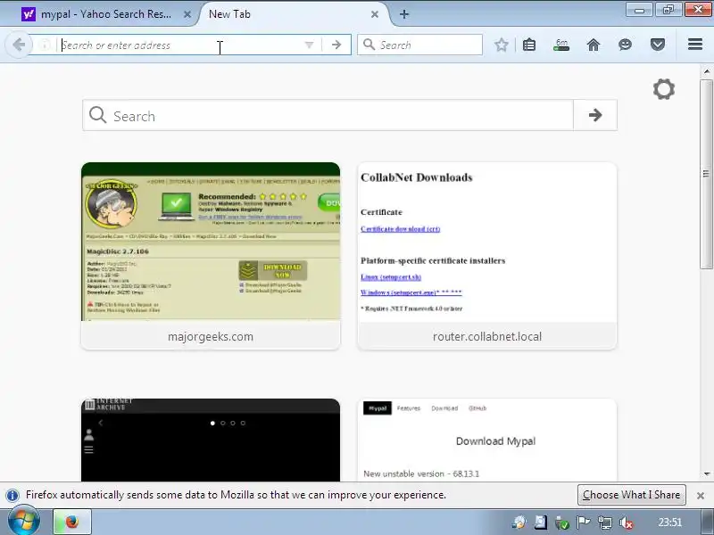Screen dimensions: 714x535
Task: Click the muted volume tray icon
Action: click(x=627, y=523)
